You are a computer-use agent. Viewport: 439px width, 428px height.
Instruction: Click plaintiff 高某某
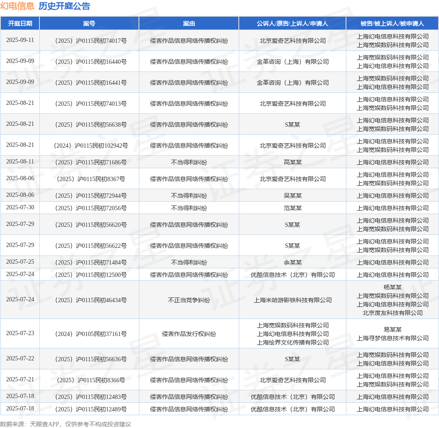(292, 162)
